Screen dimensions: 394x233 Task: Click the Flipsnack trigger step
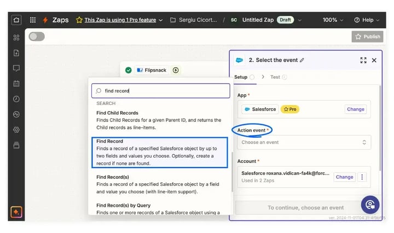[x=152, y=70]
